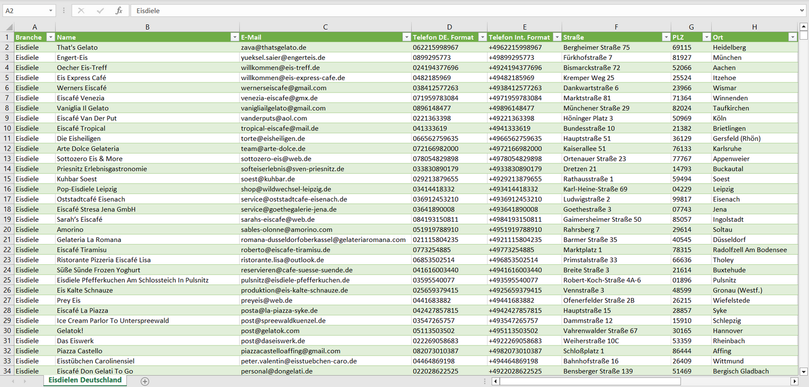
Task: Click the Enter checkmark icon in formula bar
Action: tap(100, 11)
